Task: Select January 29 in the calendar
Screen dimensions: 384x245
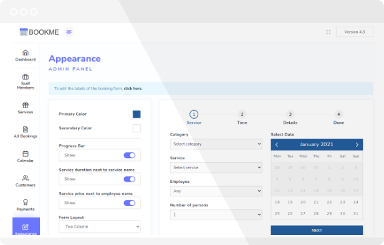Action: tap(329, 214)
